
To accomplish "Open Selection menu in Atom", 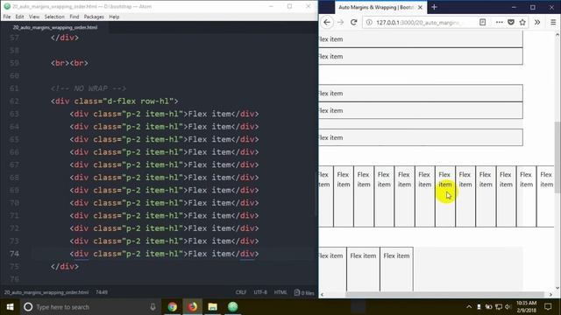I will [x=54, y=17].
